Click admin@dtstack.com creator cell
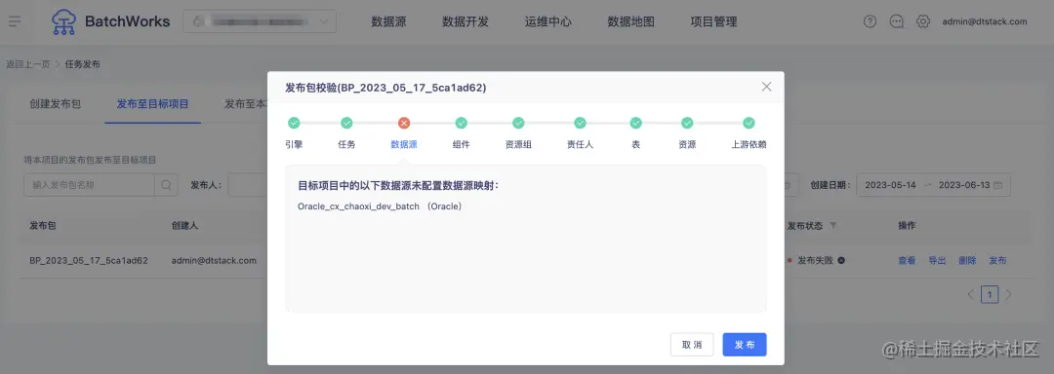1054x374 pixels. point(214,260)
